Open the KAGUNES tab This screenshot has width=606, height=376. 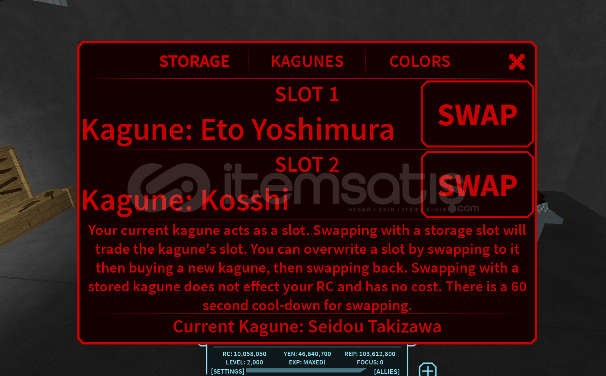pyautogui.click(x=307, y=61)
